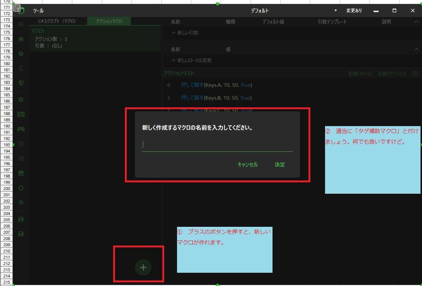
Task: Select the マクロ1 entry in macro list
Action: pos(95,39)
